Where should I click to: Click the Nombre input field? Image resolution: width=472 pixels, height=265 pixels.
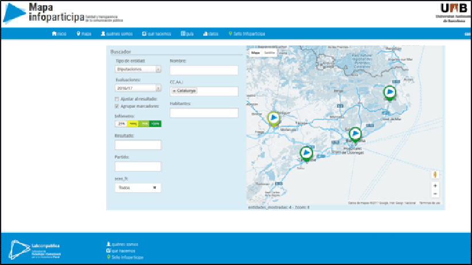(x=204, y=70)
